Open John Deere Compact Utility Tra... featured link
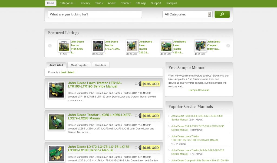This screenshot has width=277, height=163. click(x=214, y=45)
